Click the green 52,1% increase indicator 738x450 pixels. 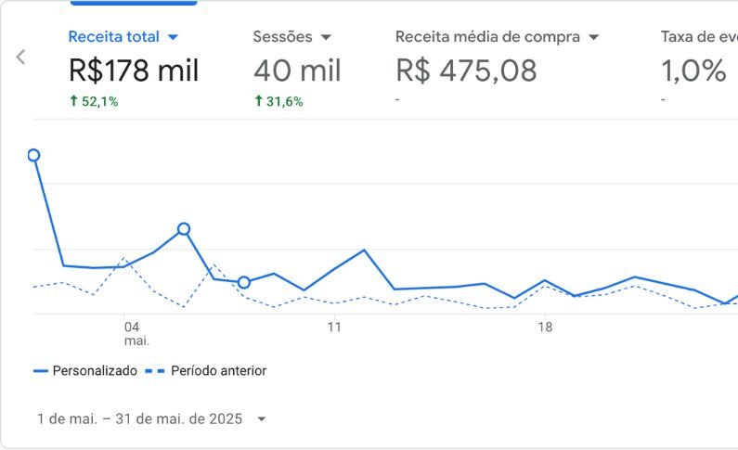click(x=94, y=102)
